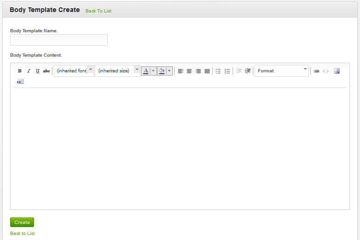Align text right

pos(198,71)
